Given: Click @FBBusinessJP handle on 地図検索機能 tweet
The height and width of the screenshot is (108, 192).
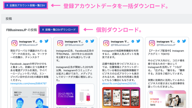Looking at the screenshot, I should [120, 45].
